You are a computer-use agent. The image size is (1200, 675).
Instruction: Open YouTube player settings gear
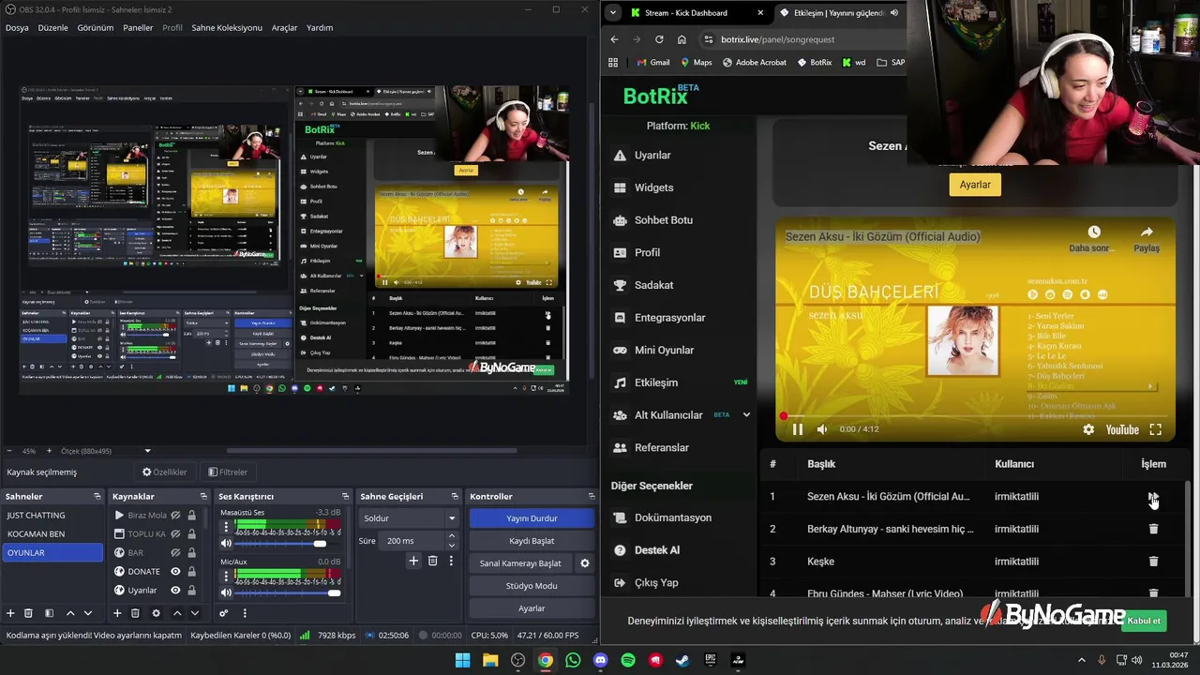click(1088, 429)
